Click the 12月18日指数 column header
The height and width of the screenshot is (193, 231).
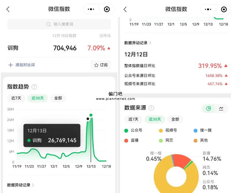point(64,36)
